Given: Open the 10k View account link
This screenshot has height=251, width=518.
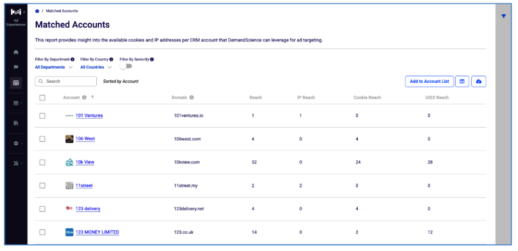Looking at the screenshot, I should pos(85,162).
